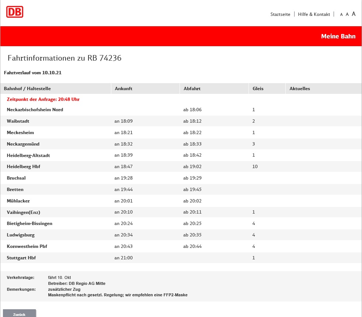Open station Neckarbischofsheim Nord
Image resolution: width=362 pixels, height=317 pixels.
(x=35, y=110)
